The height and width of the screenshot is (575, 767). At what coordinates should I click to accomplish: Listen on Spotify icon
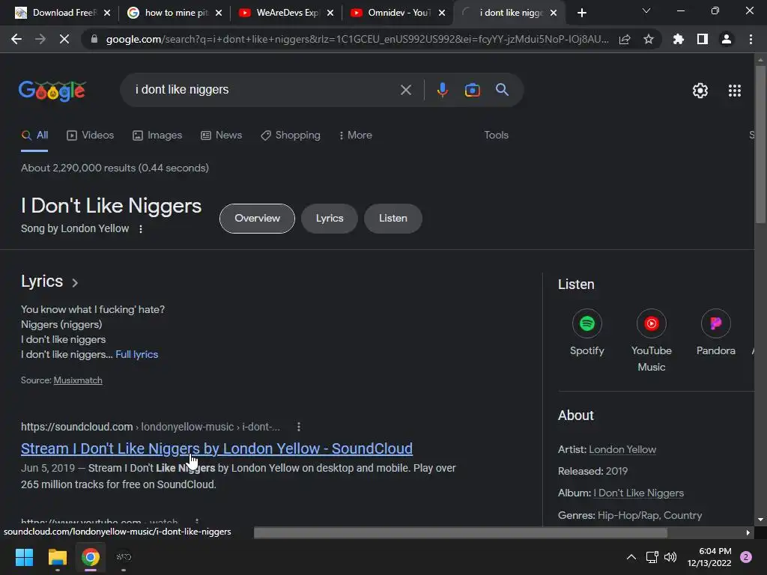pos(586,323)
